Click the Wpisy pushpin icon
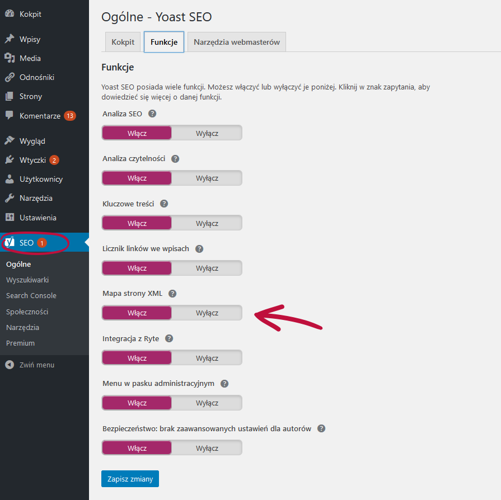Image resolution: width=501 pixels, height=500 pixels. click(10, 39)
